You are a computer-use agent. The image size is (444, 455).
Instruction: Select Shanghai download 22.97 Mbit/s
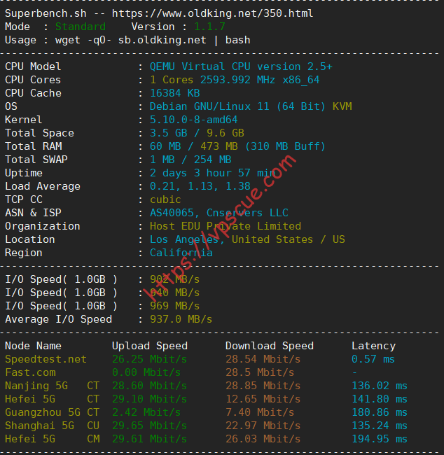click(x=263, y=426)
